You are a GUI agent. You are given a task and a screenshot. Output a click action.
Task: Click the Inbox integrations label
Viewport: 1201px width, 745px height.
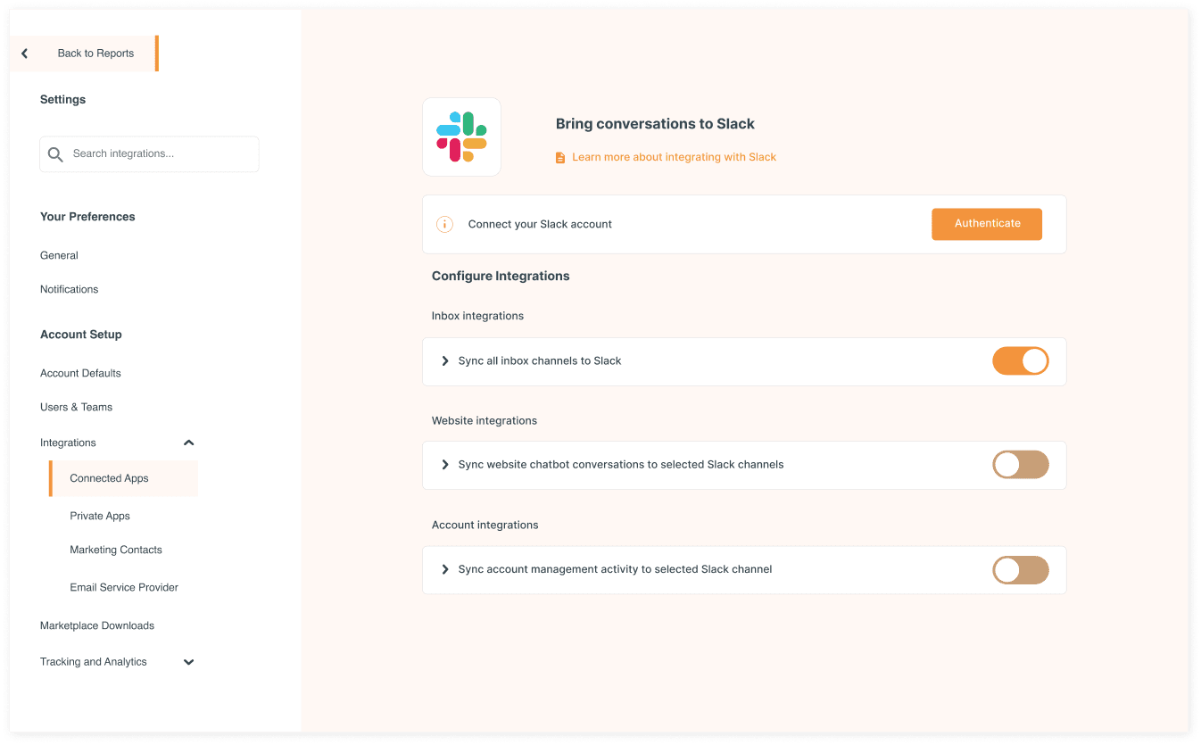pos(477,316)
